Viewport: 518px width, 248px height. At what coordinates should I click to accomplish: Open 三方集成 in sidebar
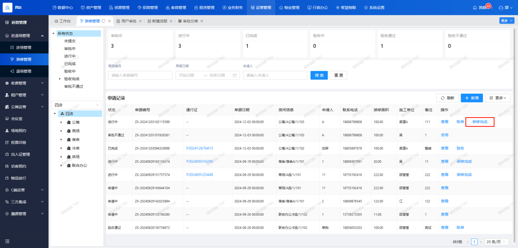pos(24,202)
